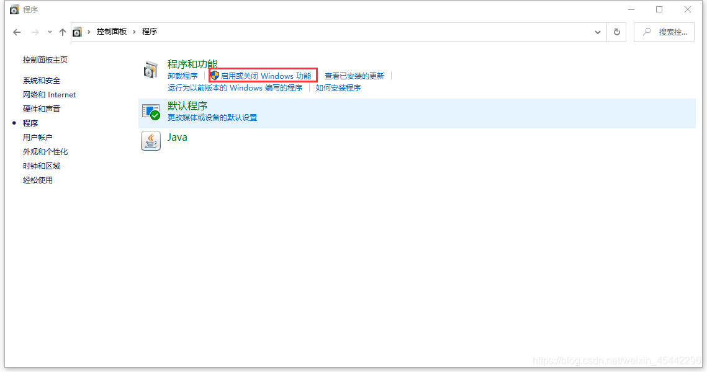This screenshot has width=707, height=372.
Task: Expand the chevron after 控制面板 breadcrumb
Action: [134, 32]
